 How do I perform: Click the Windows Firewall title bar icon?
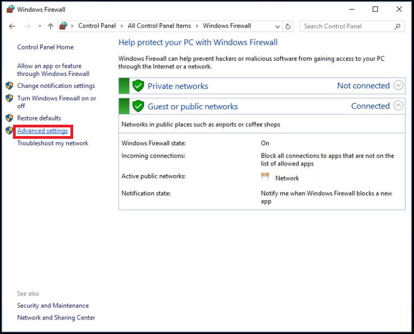10,9
